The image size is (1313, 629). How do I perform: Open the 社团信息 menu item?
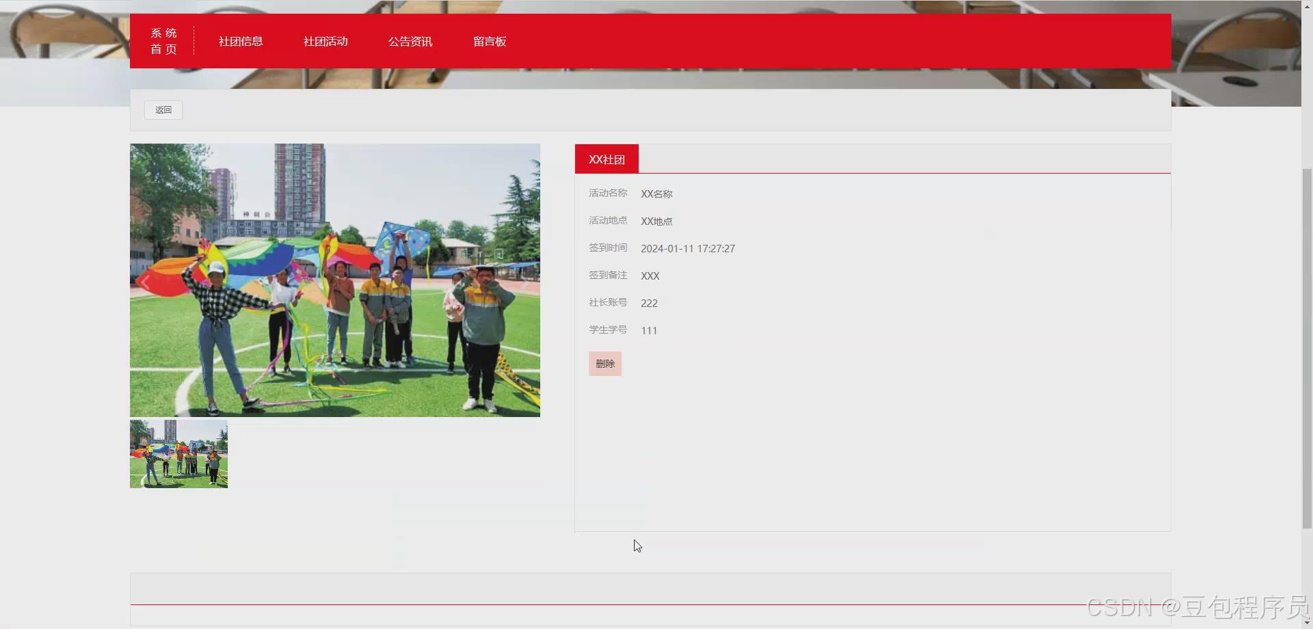[241, 41]
